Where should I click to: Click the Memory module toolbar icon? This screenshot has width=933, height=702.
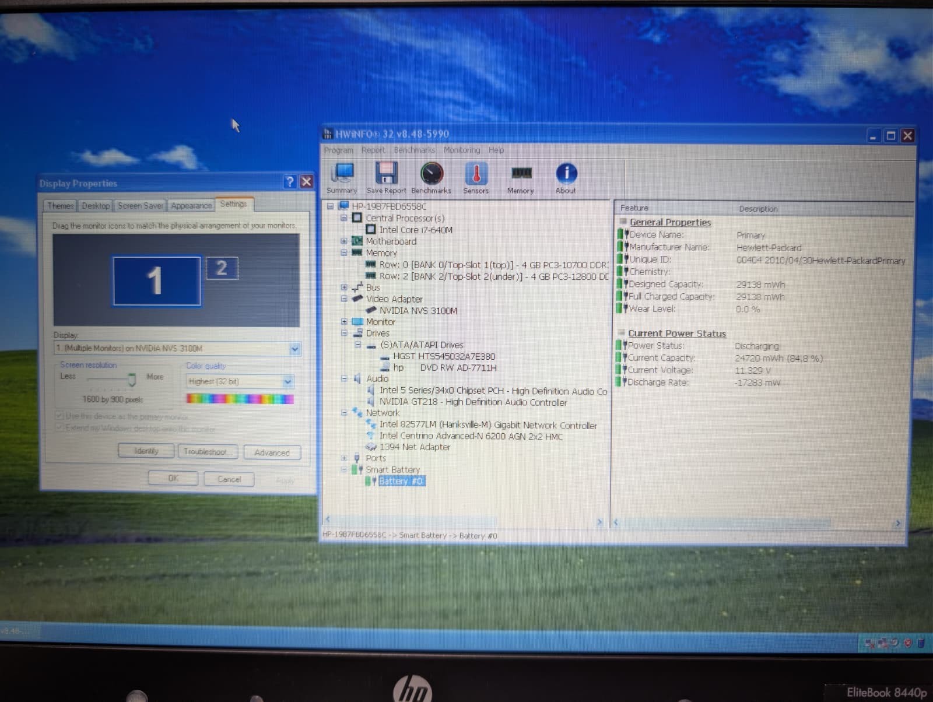[x=521, y=178]
